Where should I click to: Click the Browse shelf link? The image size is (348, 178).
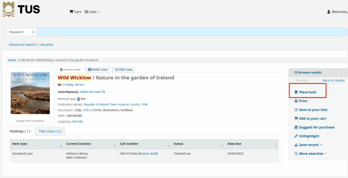[x=148, y=153]
